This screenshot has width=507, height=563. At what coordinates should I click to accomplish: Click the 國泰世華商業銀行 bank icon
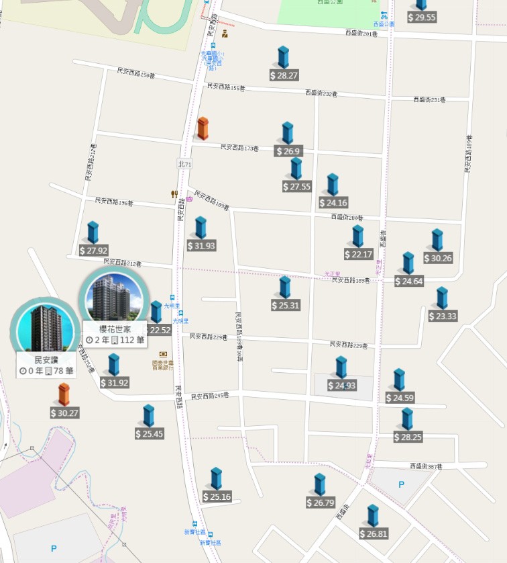point(164,355)
